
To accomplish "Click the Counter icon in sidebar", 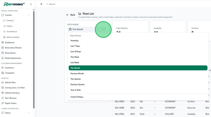I will pyautogui.click(x=3, y=15).
